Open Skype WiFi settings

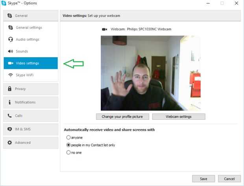tap(31, 75)
